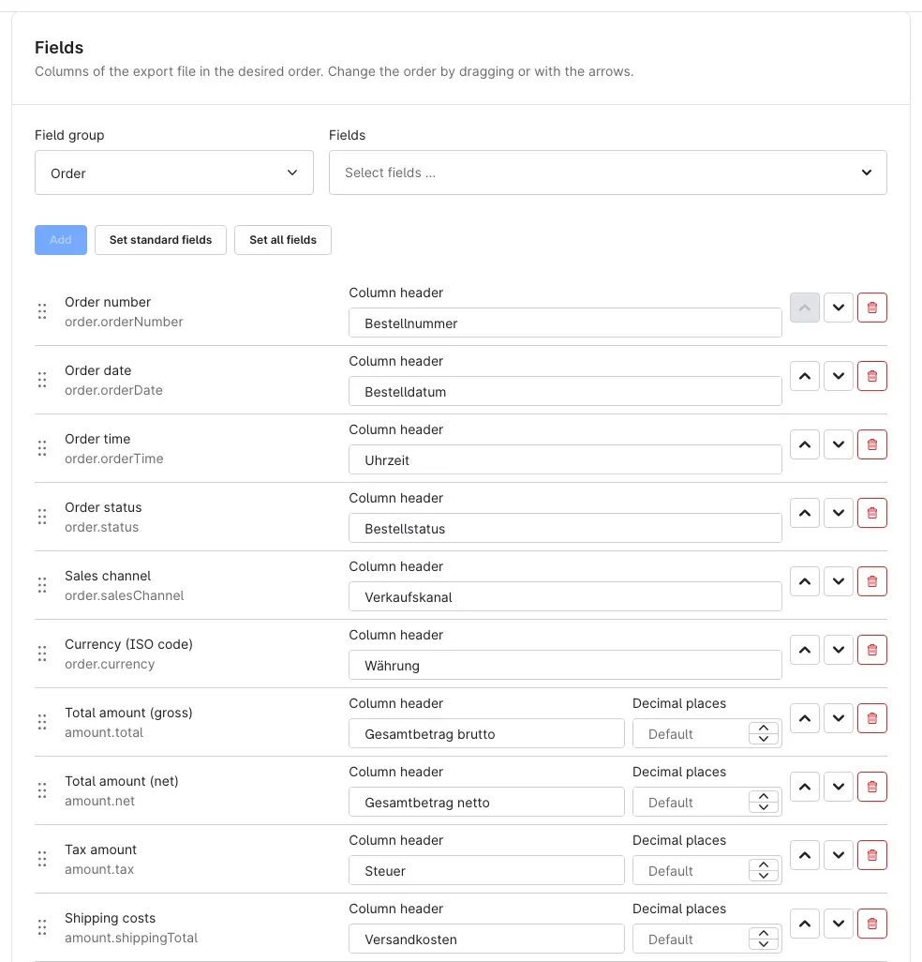The image size is (922, 962).
Task: Edit the Uhrzeit column header field
Action: tap(565, 459)
